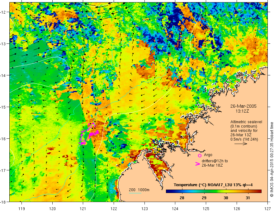274x211 pixels.
Task: Click the 'Altimetric sealevel' text line
Action: [x=246, y=122]
